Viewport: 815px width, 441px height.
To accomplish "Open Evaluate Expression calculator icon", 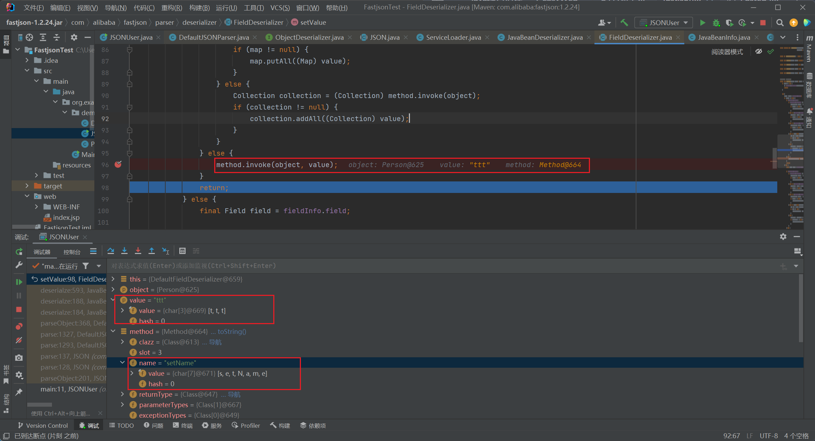I will coord(182,251).
